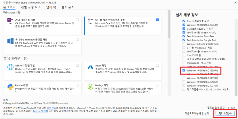
Task: Check the ASP.NET 및 웹 개발 workload checkbox
Action: click(78, 65)
